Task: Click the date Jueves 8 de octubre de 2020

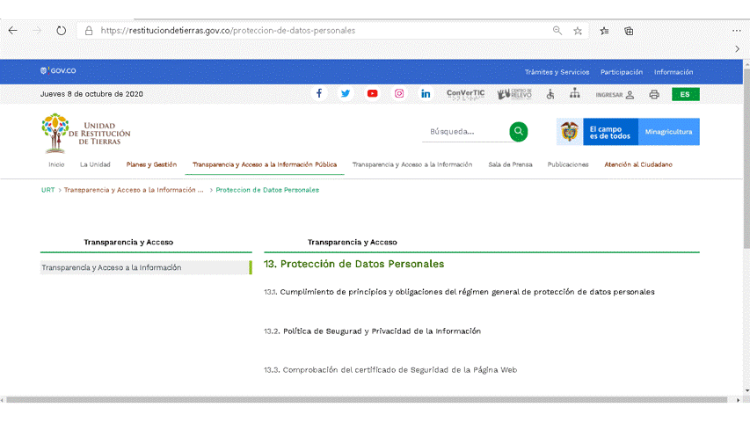Action: tap(91, 94)
